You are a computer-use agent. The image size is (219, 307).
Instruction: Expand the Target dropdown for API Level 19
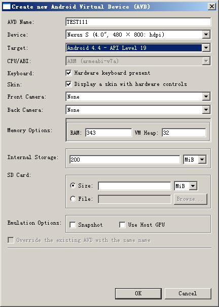(x=138, y=48)
